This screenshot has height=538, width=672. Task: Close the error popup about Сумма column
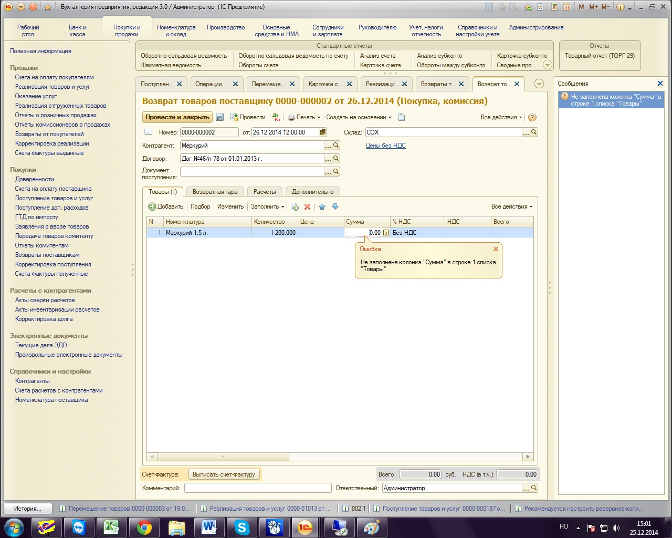click(x=496, y=249)
